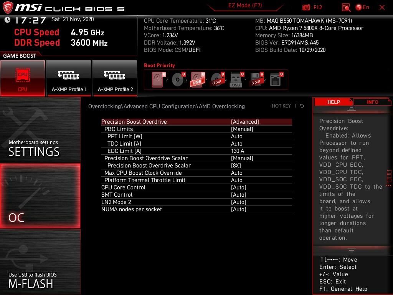The image size is (393, 295).
Task: Click CPU Speed 4.95 GHz readout
Action: pos(59,32)
